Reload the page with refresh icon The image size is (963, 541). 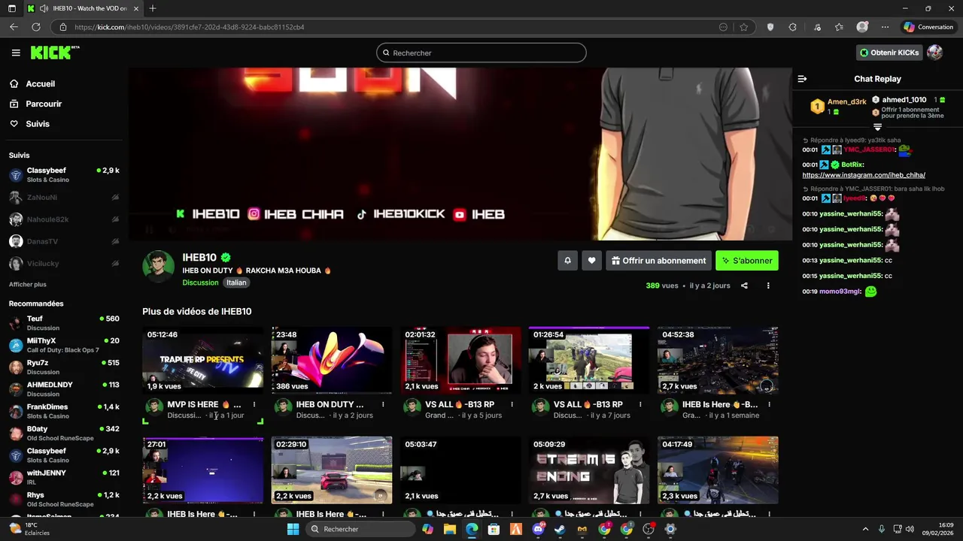coord(35,27)
